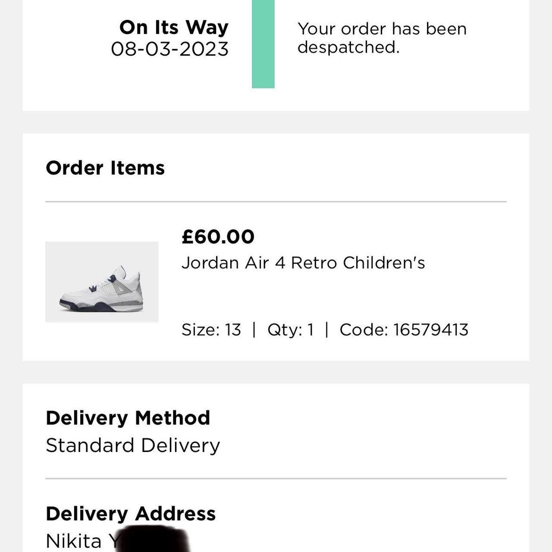Open the Order Items section header
Image resolution: width=552 pixels, height=552 pixels.
pos(105,168)
